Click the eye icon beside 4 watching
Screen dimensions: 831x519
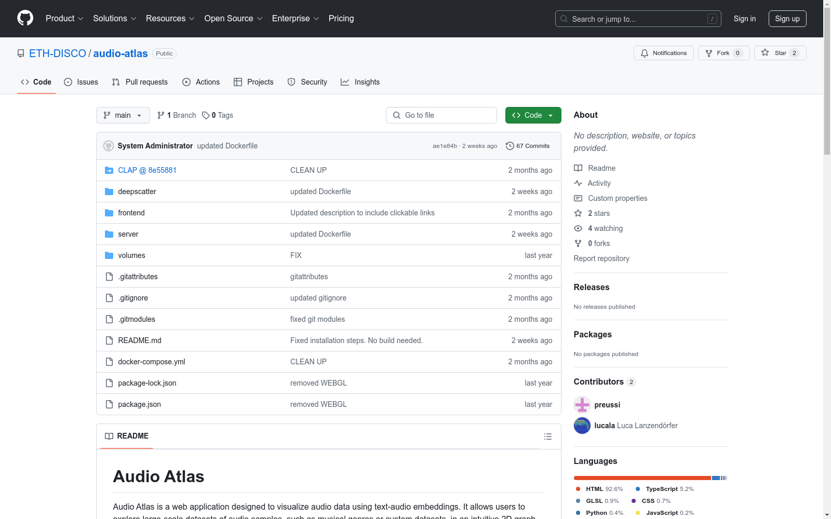(x=578, y=228)
